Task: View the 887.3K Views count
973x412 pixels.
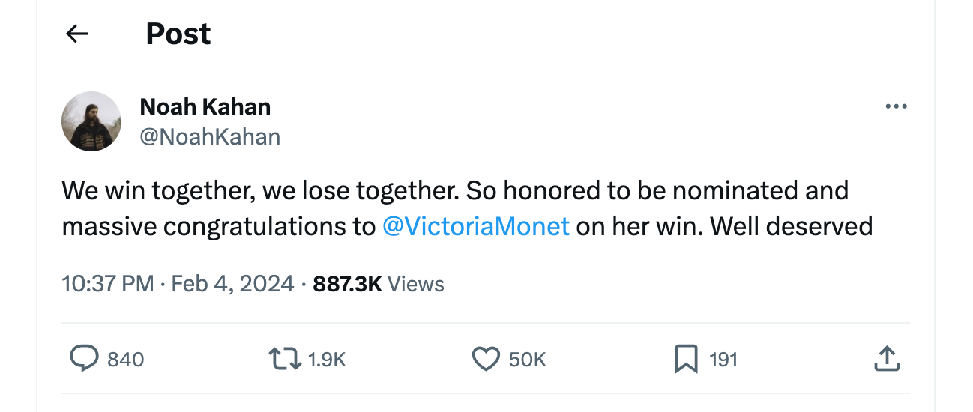Action: (x=379, y=284)
